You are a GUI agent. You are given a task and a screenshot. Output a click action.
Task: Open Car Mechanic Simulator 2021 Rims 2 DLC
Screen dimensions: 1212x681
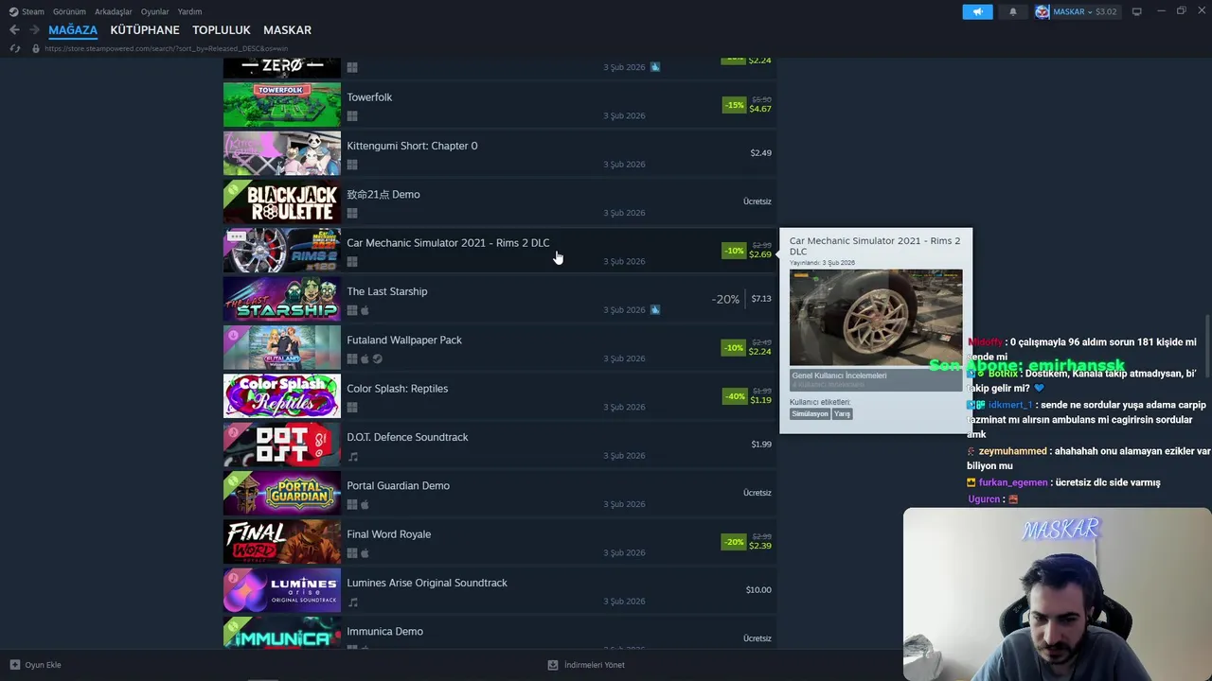point(448,243)
